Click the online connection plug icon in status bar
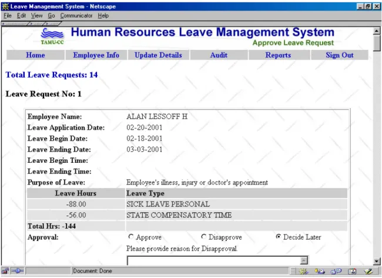Screen dimensions: 382x278 pos(17,271)
